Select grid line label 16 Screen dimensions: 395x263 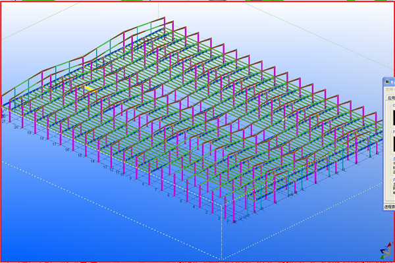66,149
